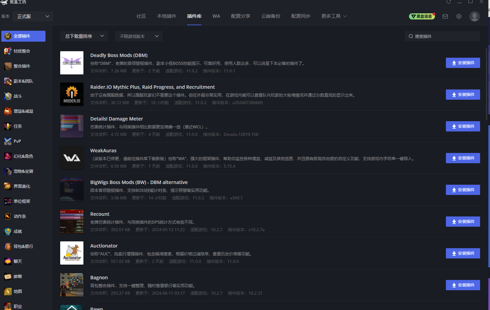Open the 正式服 version selector
Screen dimensions: 490x310
[x=32, y=16]
